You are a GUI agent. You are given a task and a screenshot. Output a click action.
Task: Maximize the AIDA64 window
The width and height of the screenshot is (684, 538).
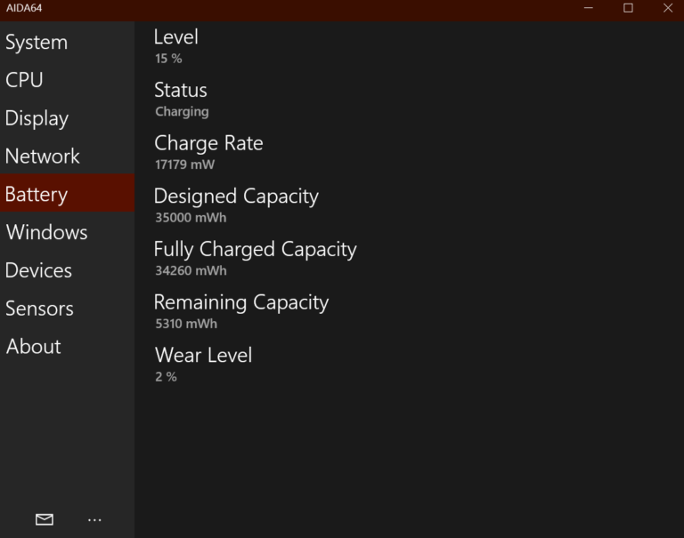click(x=628, y=8)
